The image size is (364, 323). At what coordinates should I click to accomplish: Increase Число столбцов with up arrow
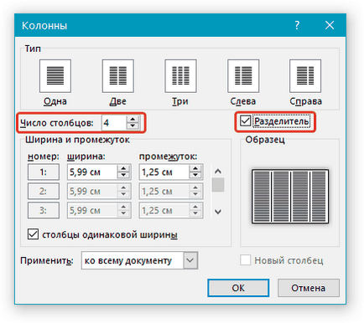point(133,120)
